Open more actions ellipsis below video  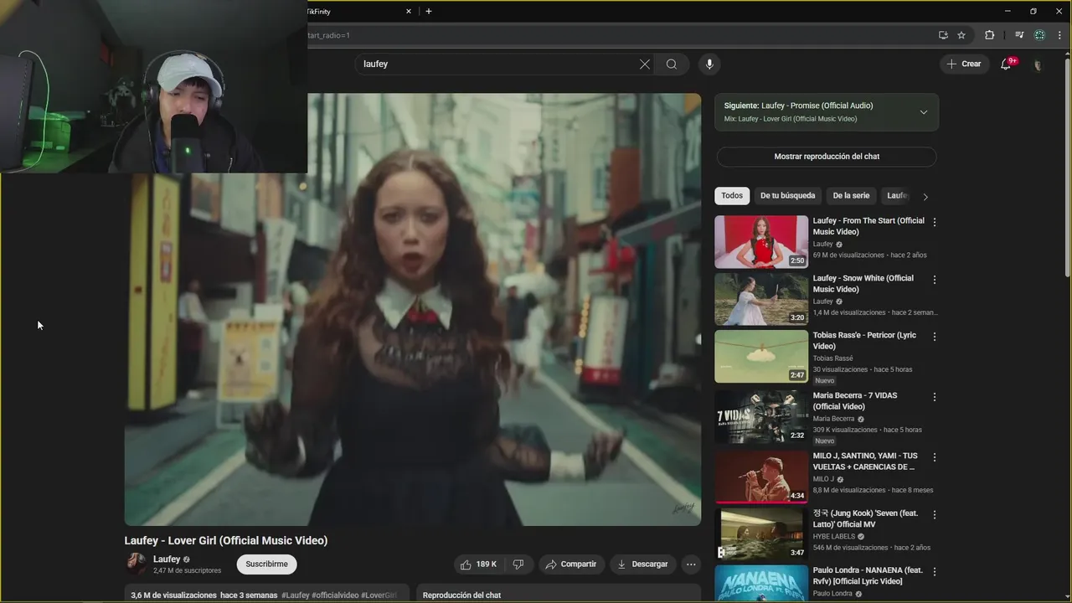pyautogui.click(x=691, y=564)
